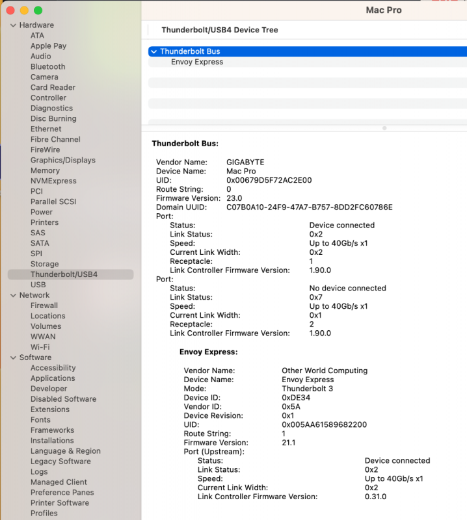Open Fibre Channel item

(55, 139)
